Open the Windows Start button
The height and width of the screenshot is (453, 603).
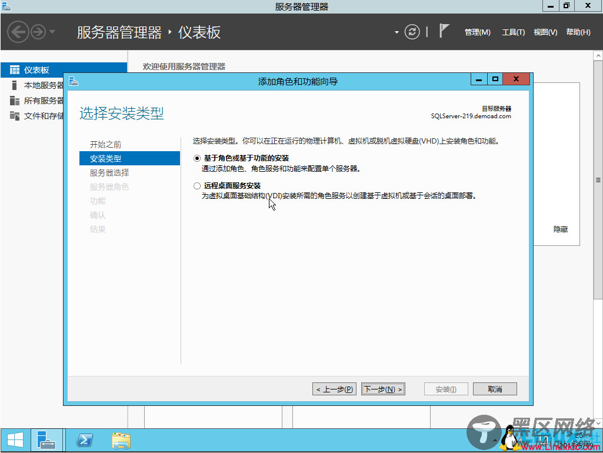pos(15,439)
